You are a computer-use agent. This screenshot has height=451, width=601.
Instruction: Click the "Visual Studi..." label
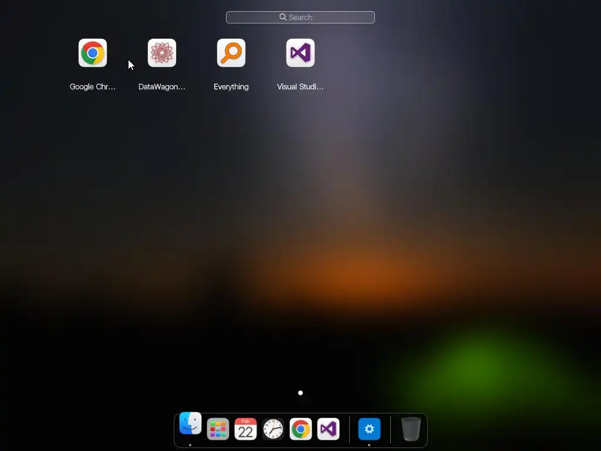pos(300,87)
